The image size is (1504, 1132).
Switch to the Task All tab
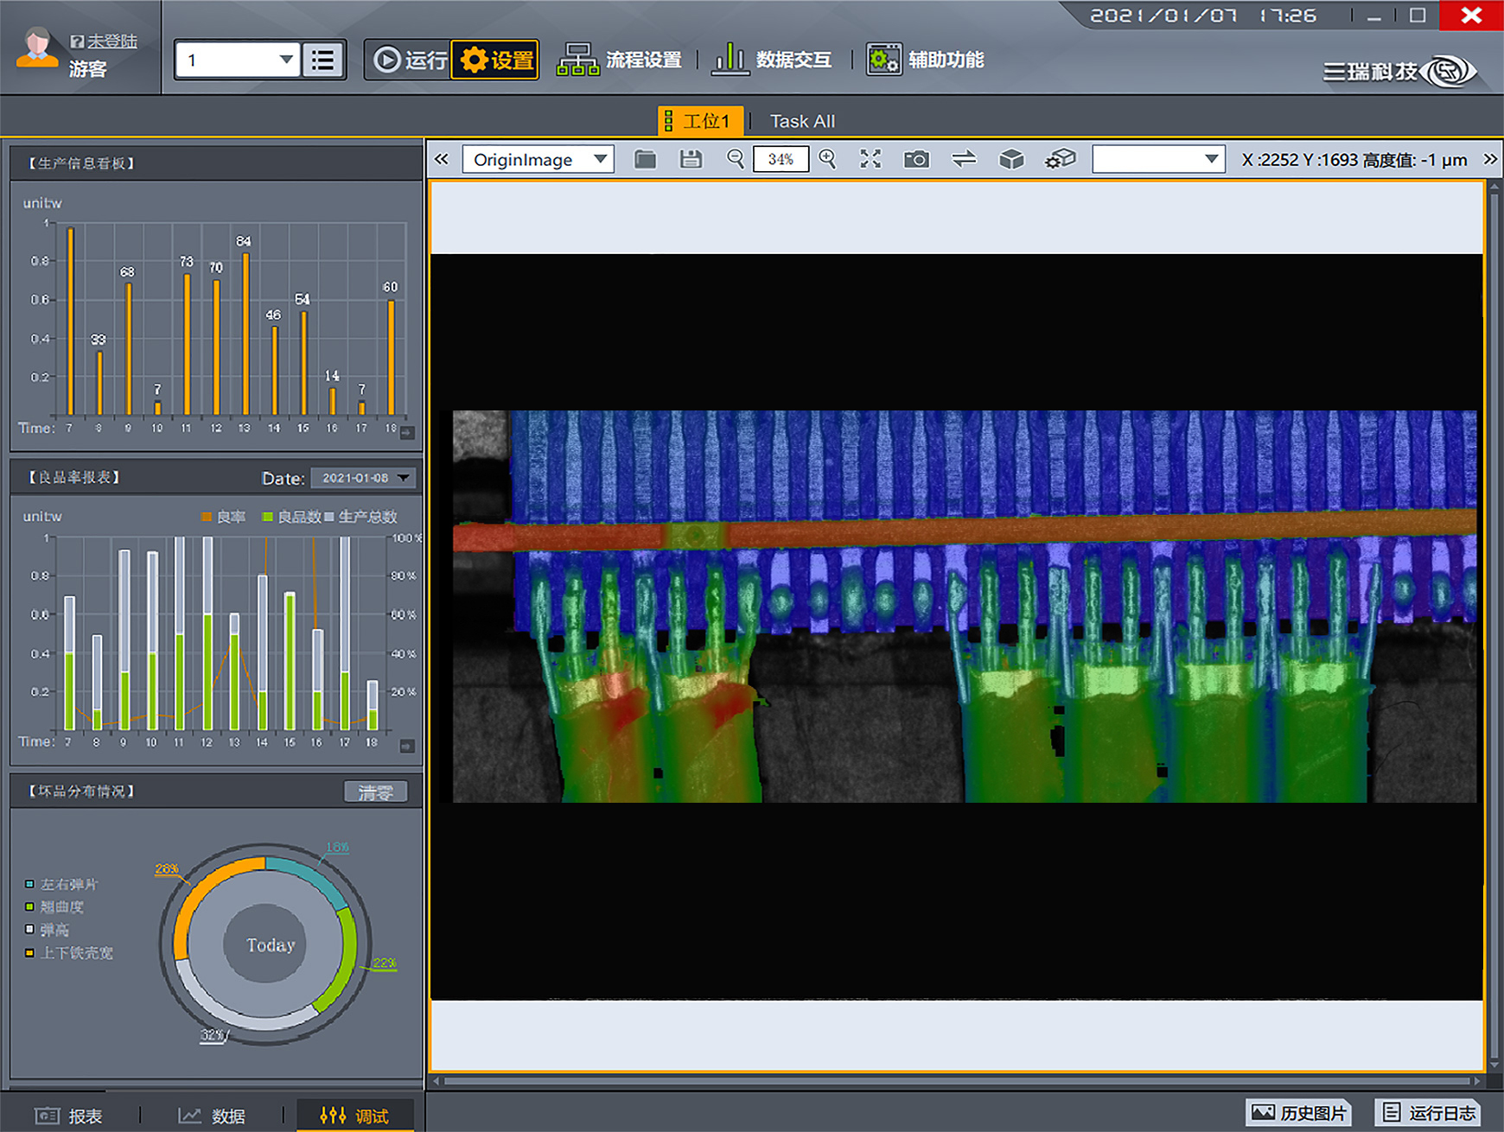click(x=802, y=122)
